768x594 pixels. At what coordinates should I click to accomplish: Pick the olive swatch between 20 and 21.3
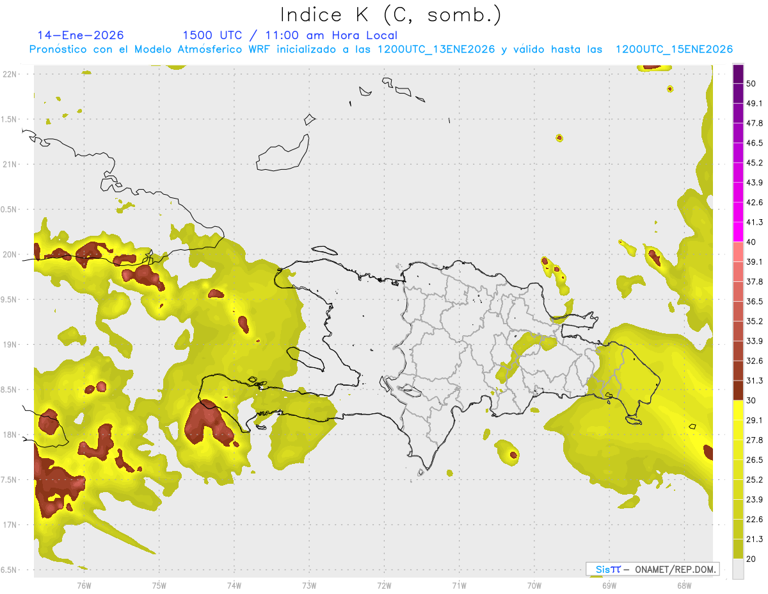tap(738, 549)
